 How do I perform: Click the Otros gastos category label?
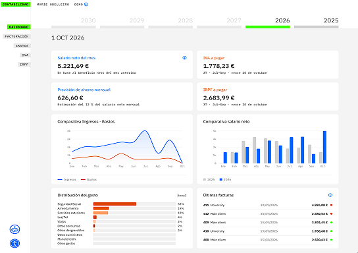point(66,243)
